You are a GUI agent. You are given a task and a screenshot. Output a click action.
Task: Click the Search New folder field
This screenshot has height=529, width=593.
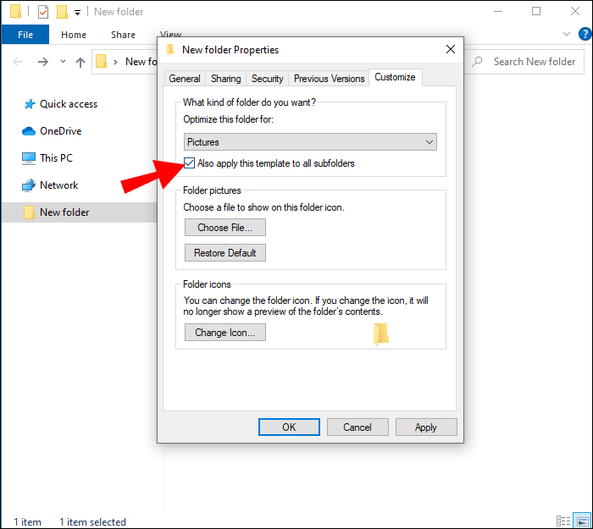point(526,62)
